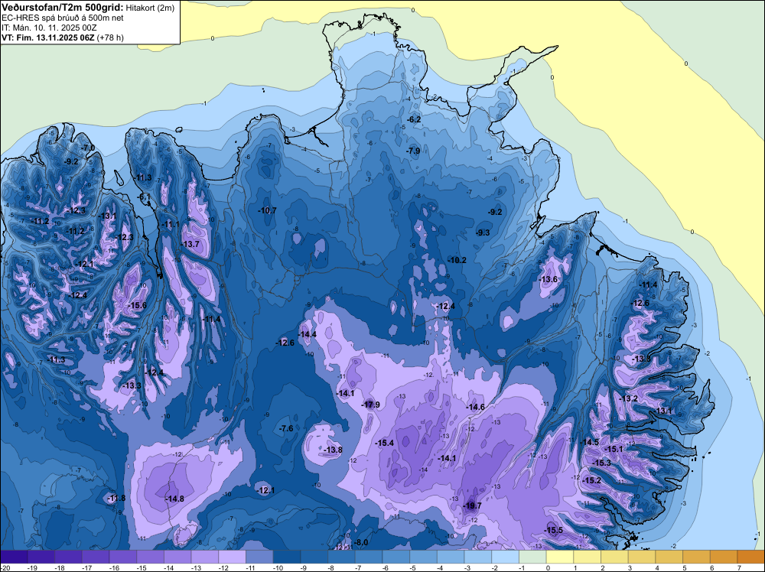765x572 pixels.
Task: Click the -6.1 temperature value
Action: pos(144,197)
